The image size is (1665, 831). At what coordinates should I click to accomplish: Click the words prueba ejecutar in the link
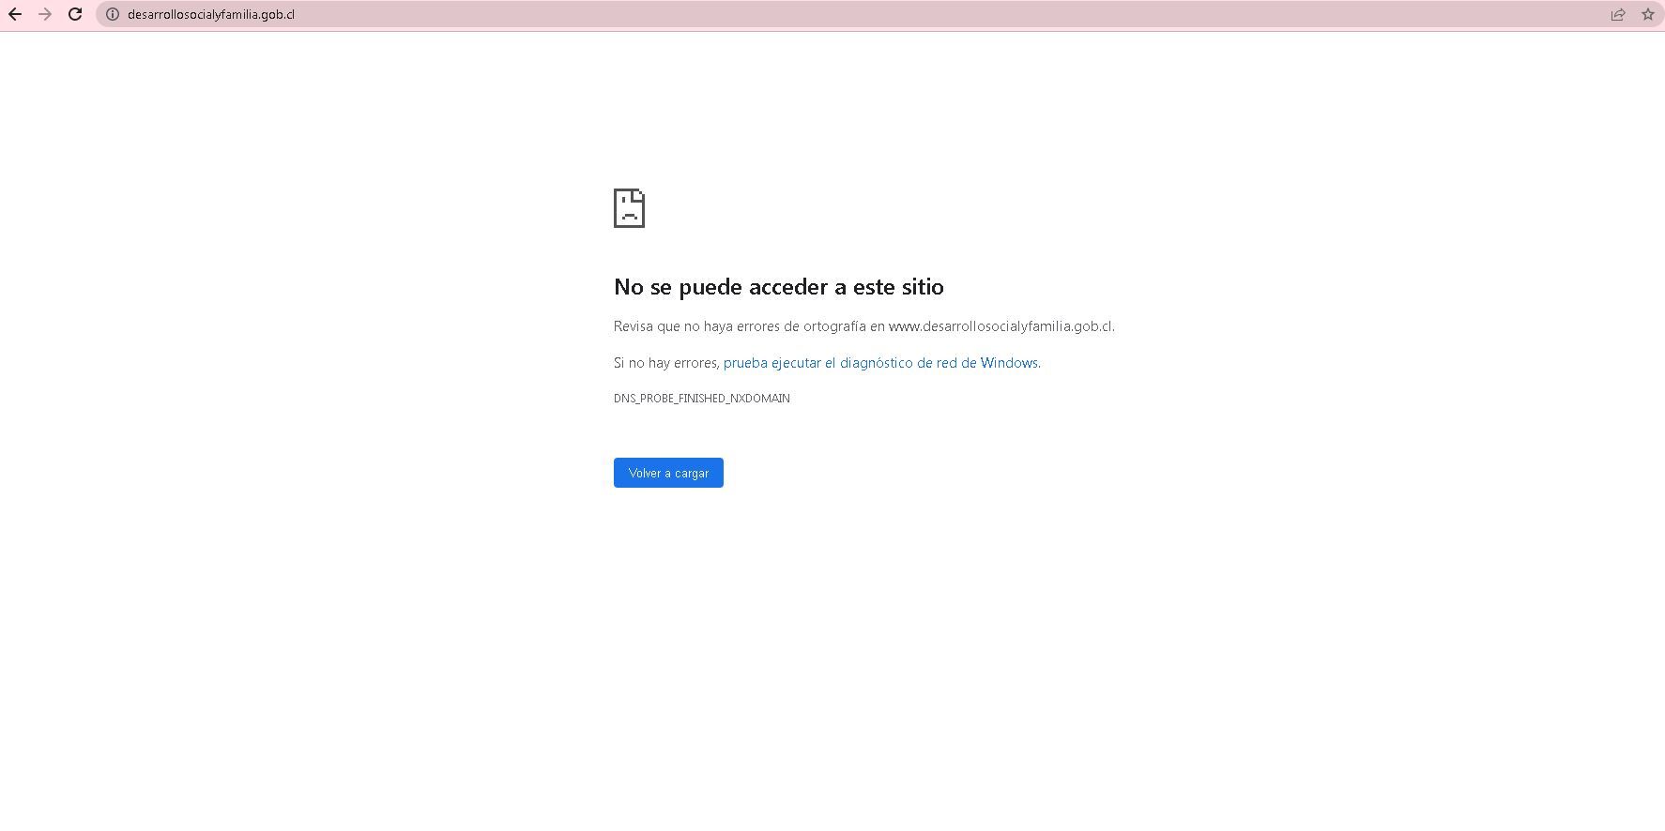(771, 363)
